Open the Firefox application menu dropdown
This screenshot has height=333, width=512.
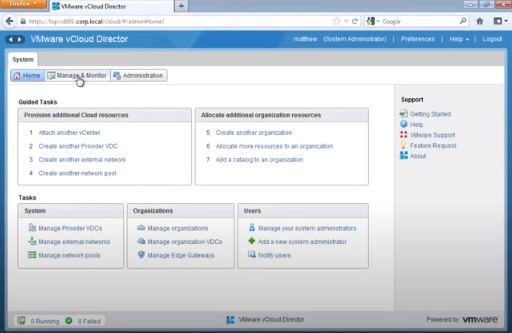click(x=23, y=4)
